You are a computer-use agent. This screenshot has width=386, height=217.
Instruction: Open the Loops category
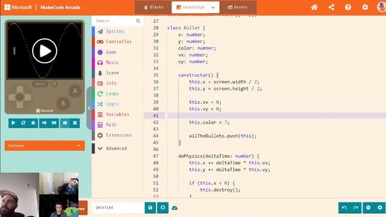click(x=118, y=93)
